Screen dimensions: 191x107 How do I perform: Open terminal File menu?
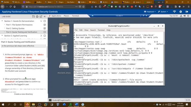(x=76, y=30)
